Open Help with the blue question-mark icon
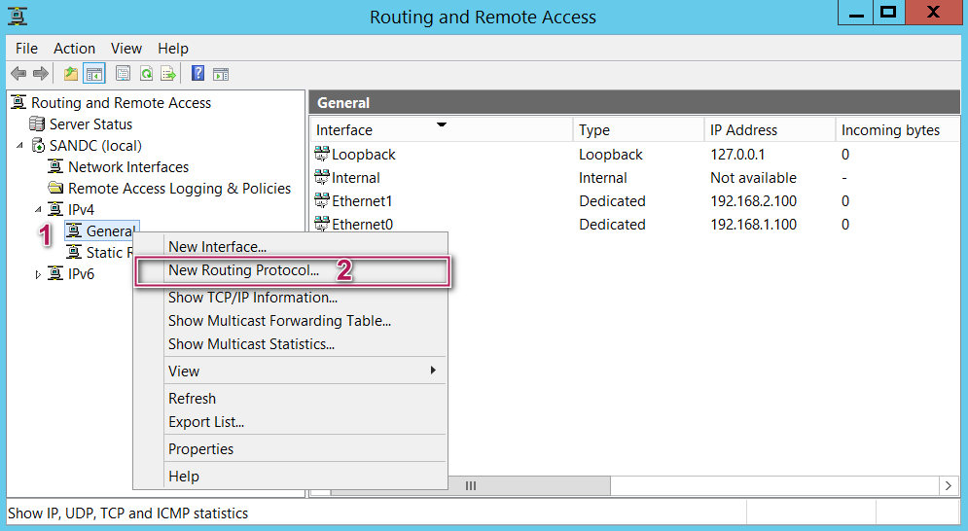Screen dimensions: 968x531 [198, 73]
